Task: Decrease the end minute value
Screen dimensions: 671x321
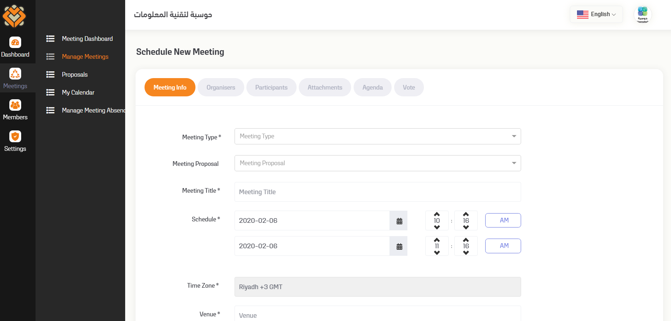Action: [x=466, y=253]
